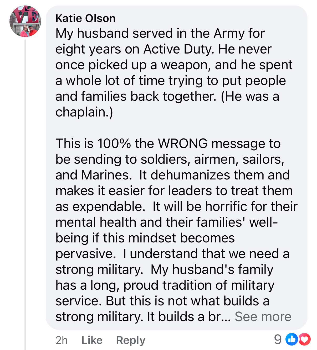Open the reaction count showing 9
The image size is (317, 350).
[x=278, y=340]
